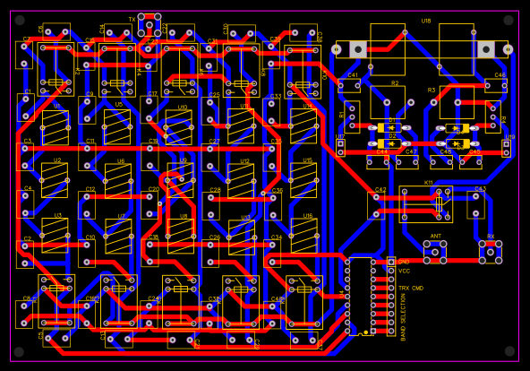Select capacitor C34
530x371 pixels.
272,254
